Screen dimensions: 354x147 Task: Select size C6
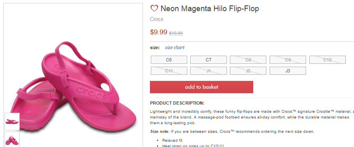(x=169, y=60)
